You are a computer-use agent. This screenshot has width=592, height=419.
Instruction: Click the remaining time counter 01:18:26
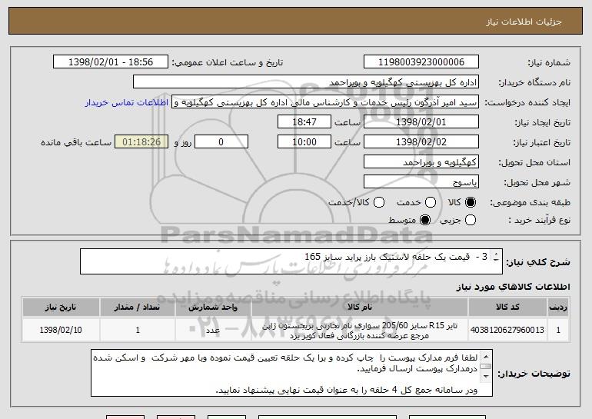tap(141, 142)
